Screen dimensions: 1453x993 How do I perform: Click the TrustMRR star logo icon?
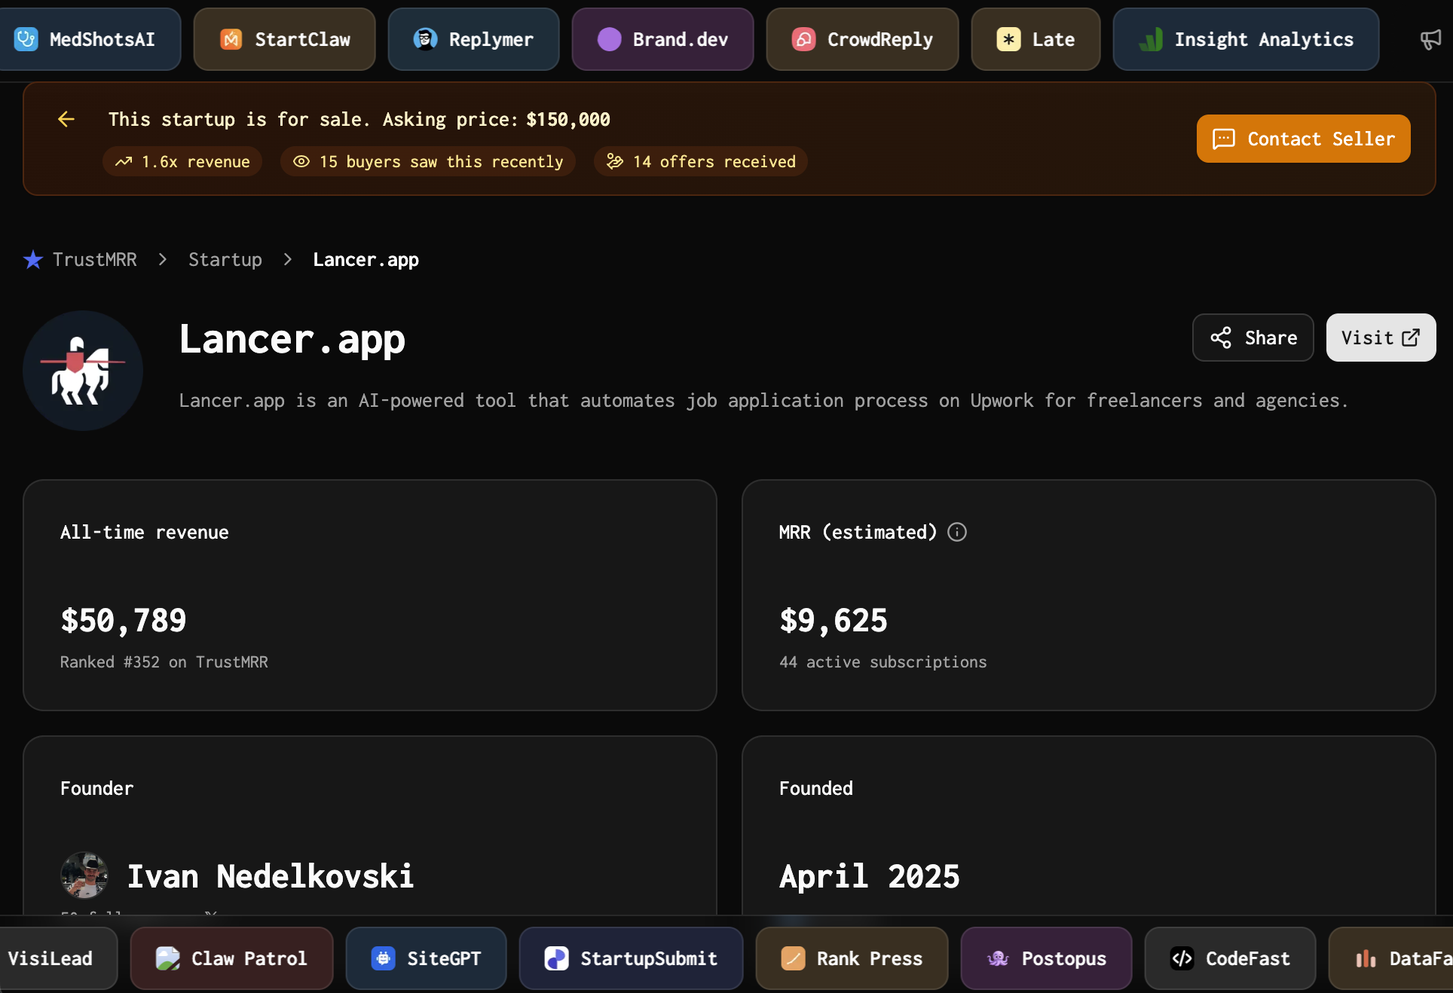point(33,260)
